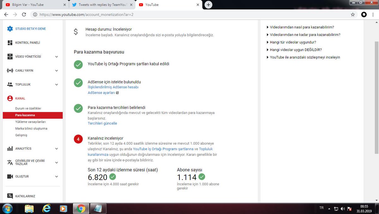Open the AdSense ayarları link
This screenshot has width=379, height=214.
(x=101, y=93)
